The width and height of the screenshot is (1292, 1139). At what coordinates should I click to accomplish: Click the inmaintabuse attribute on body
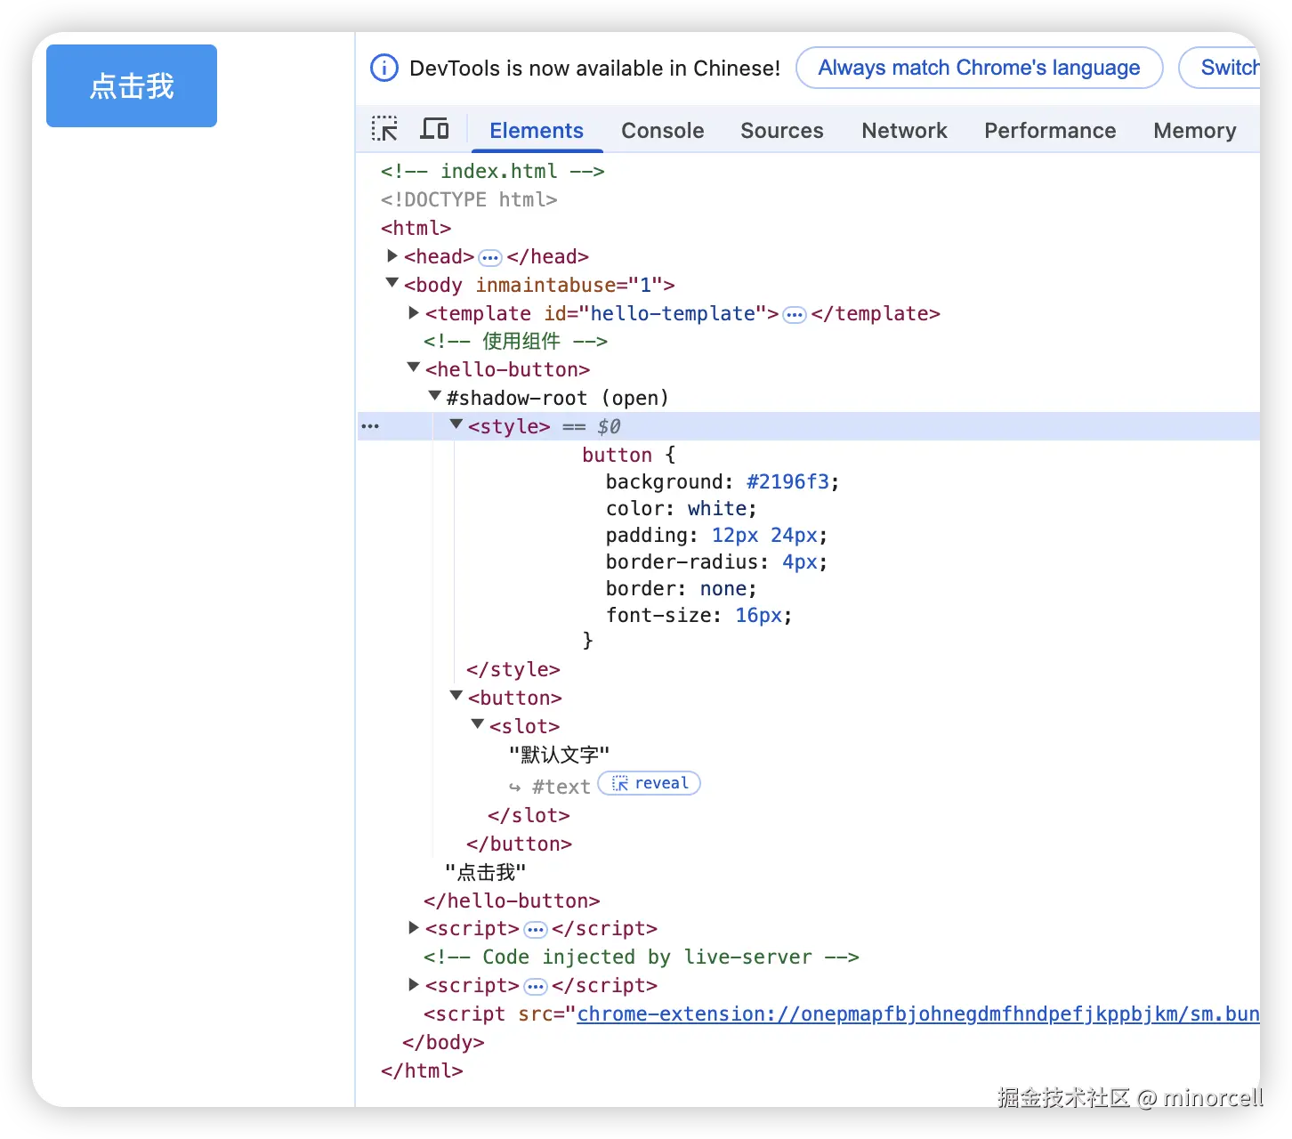pos(569,285)
